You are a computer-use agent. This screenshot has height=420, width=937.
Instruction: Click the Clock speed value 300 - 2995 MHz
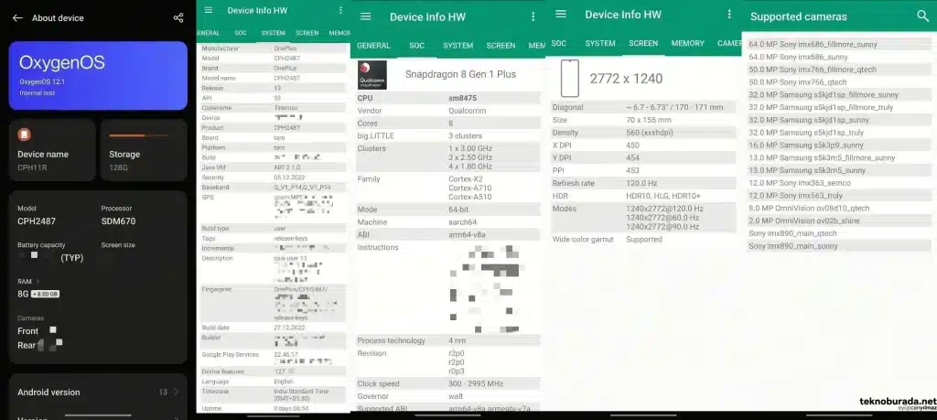pos(476,383)
